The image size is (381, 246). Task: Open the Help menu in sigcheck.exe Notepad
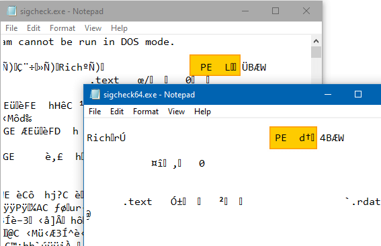click(119, 28)
